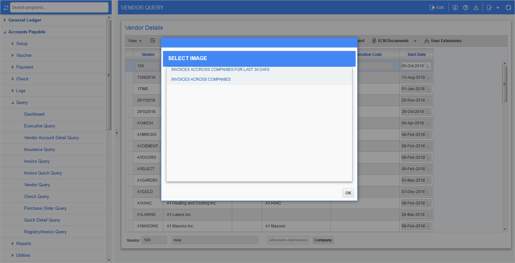Open the ECM Documents dropdown arrow

[x=415, y=41]
